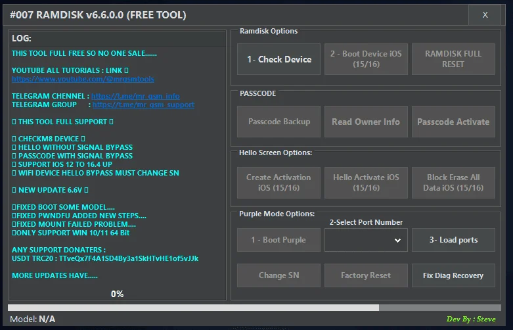Click the Change SN button
This screenshot has height=330, width=513.
[279, 275]
